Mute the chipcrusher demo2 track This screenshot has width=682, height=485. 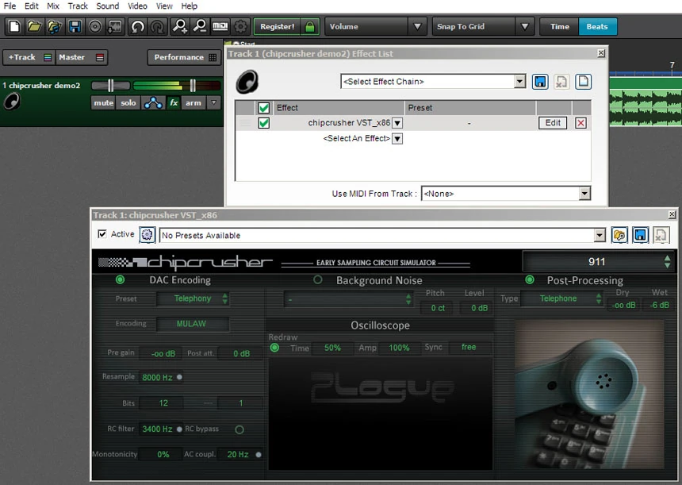click(104, 102)
